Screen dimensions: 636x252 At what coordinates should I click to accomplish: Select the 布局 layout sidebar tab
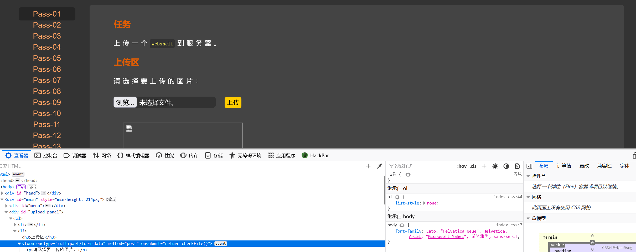coord(544,166)
